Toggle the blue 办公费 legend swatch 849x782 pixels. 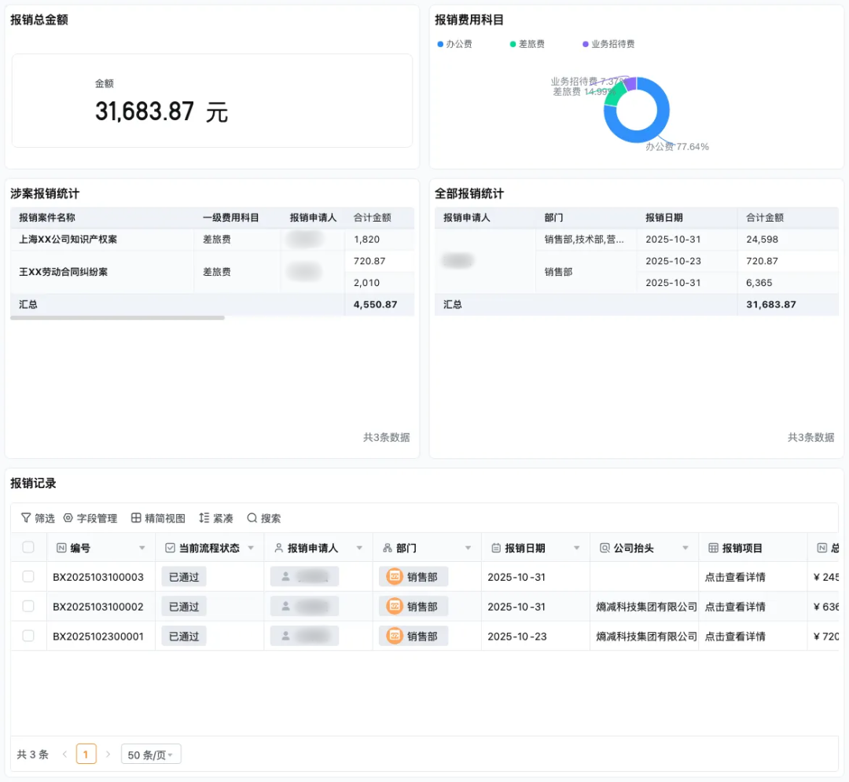pos(440,44)
